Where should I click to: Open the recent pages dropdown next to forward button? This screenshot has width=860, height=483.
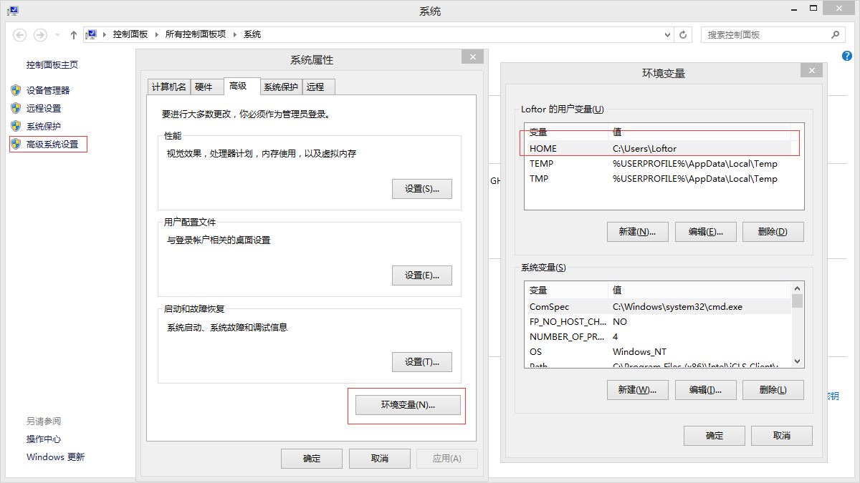[x=56, y=34]
